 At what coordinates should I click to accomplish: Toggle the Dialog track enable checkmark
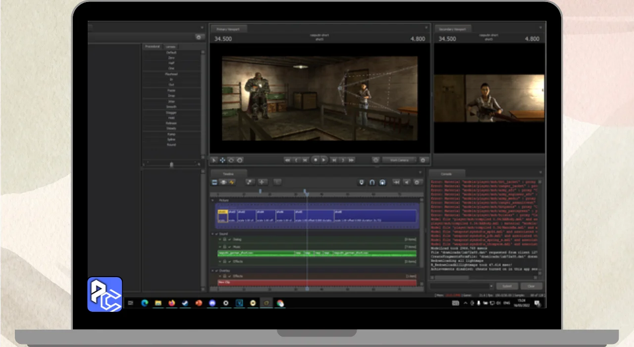pos(229,239)
